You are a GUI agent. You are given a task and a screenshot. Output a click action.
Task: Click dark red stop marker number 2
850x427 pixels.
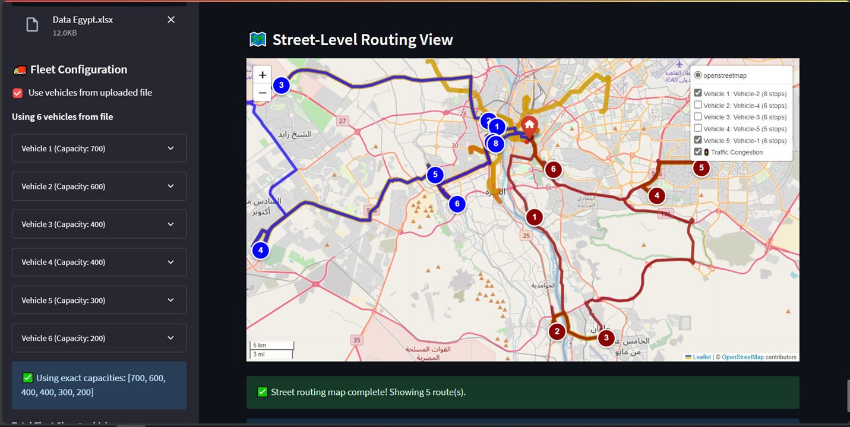(x=557, y=331)
